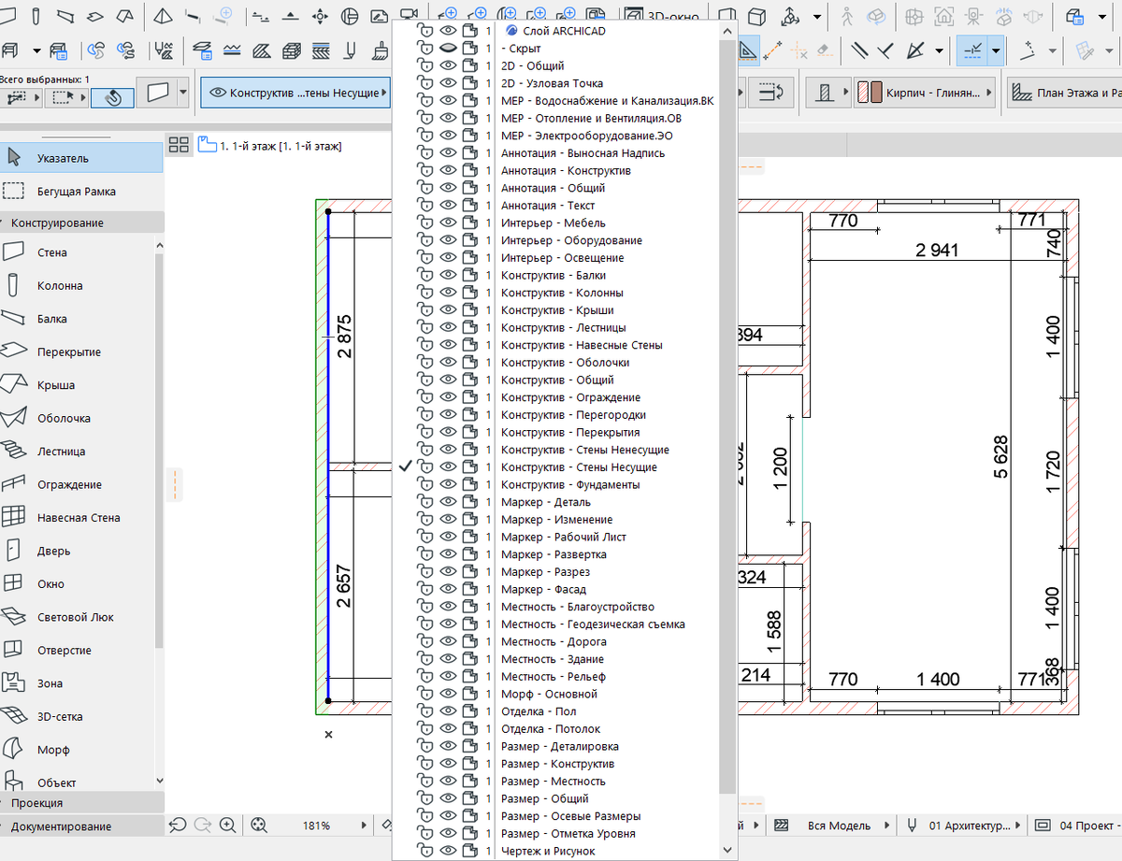
Task: Open the zoom percentage 181% dropdown arrow
Action: [363, 825]
